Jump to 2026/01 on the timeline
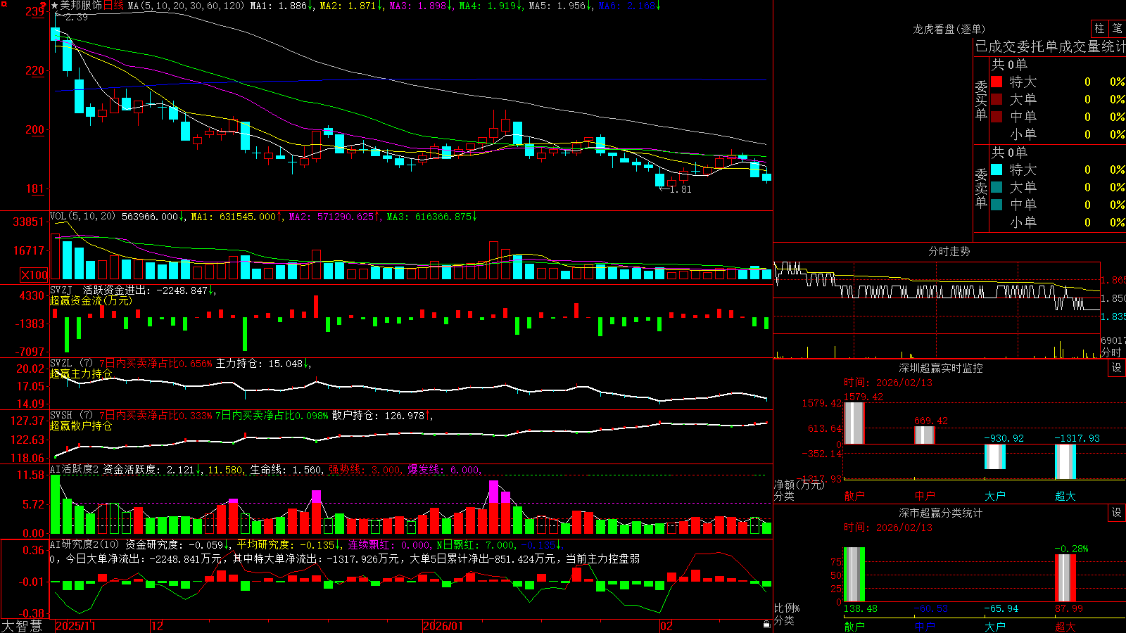Image resolution: width=1126 pixels, height=633 pixels. coord(443,626)
